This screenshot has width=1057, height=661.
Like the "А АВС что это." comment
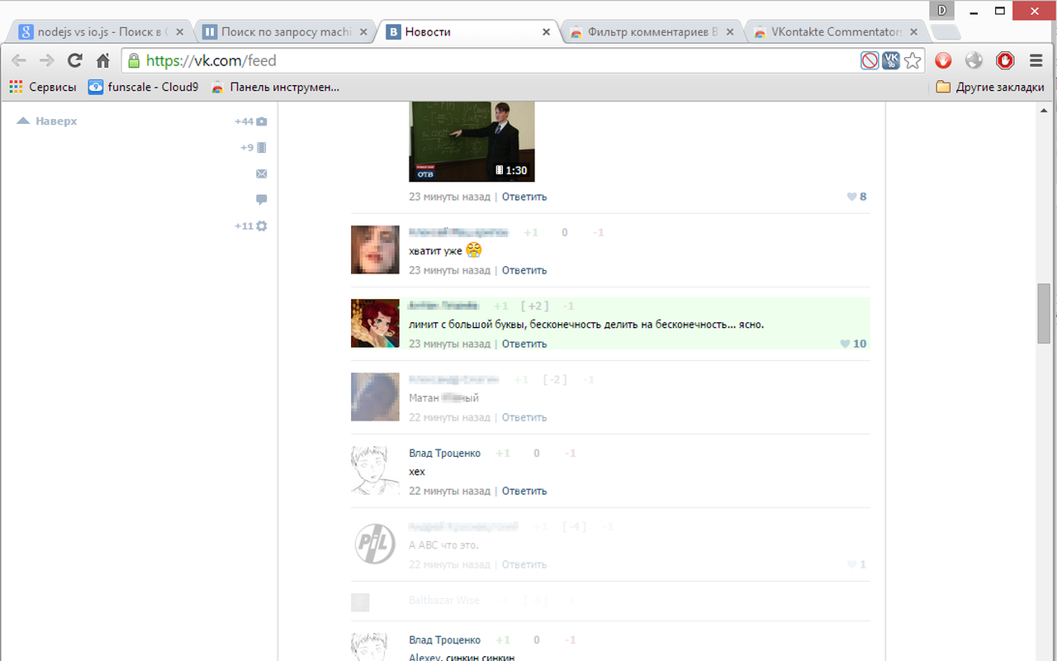851,564
